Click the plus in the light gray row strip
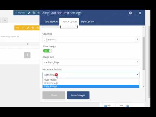Screen dimensions: 156x117 27,44
